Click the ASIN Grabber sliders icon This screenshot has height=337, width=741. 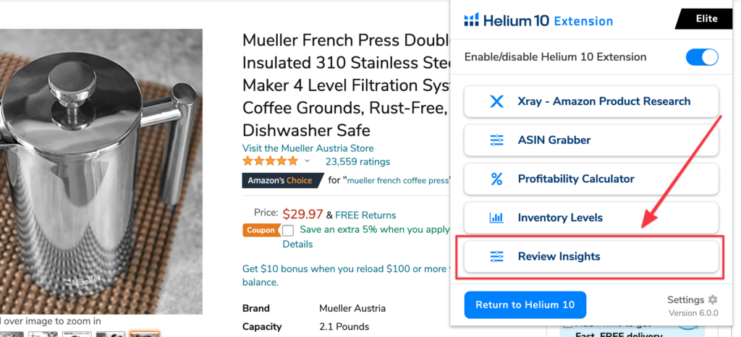point(496,140)
